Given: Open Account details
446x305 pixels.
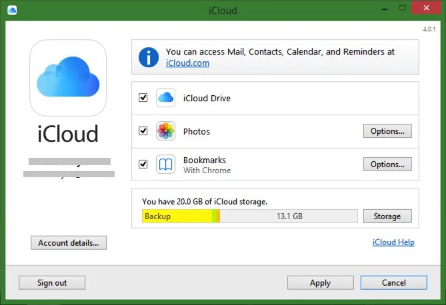Looking at the screenshot, I should coord(69,243).
